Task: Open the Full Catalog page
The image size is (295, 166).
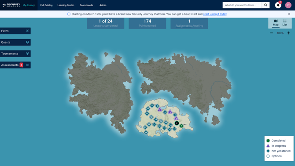Action: (x=46, y=5)
